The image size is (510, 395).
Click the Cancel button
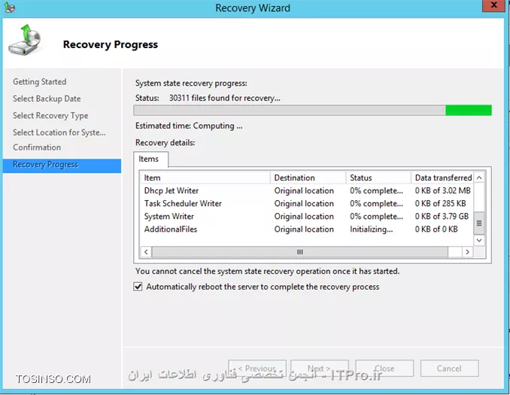pyautogui.click(x=449, y=369)
